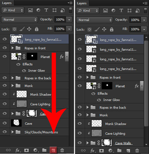Create new layer in right panel
The width and height of the screenshot is (149, 154).
128,151
